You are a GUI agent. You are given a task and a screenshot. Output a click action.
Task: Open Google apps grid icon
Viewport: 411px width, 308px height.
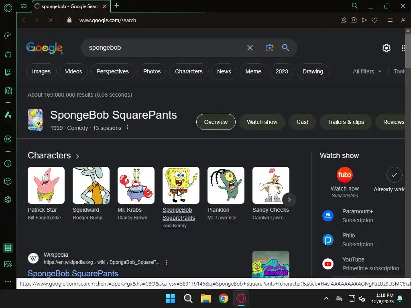(403, 48)
